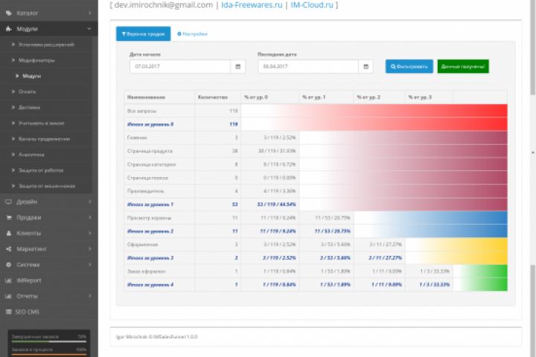
Task: Expand the Маркетинг menu chevron
Action: point(90,248)
